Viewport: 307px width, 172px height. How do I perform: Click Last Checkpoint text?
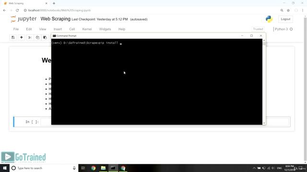click(100, 19)
